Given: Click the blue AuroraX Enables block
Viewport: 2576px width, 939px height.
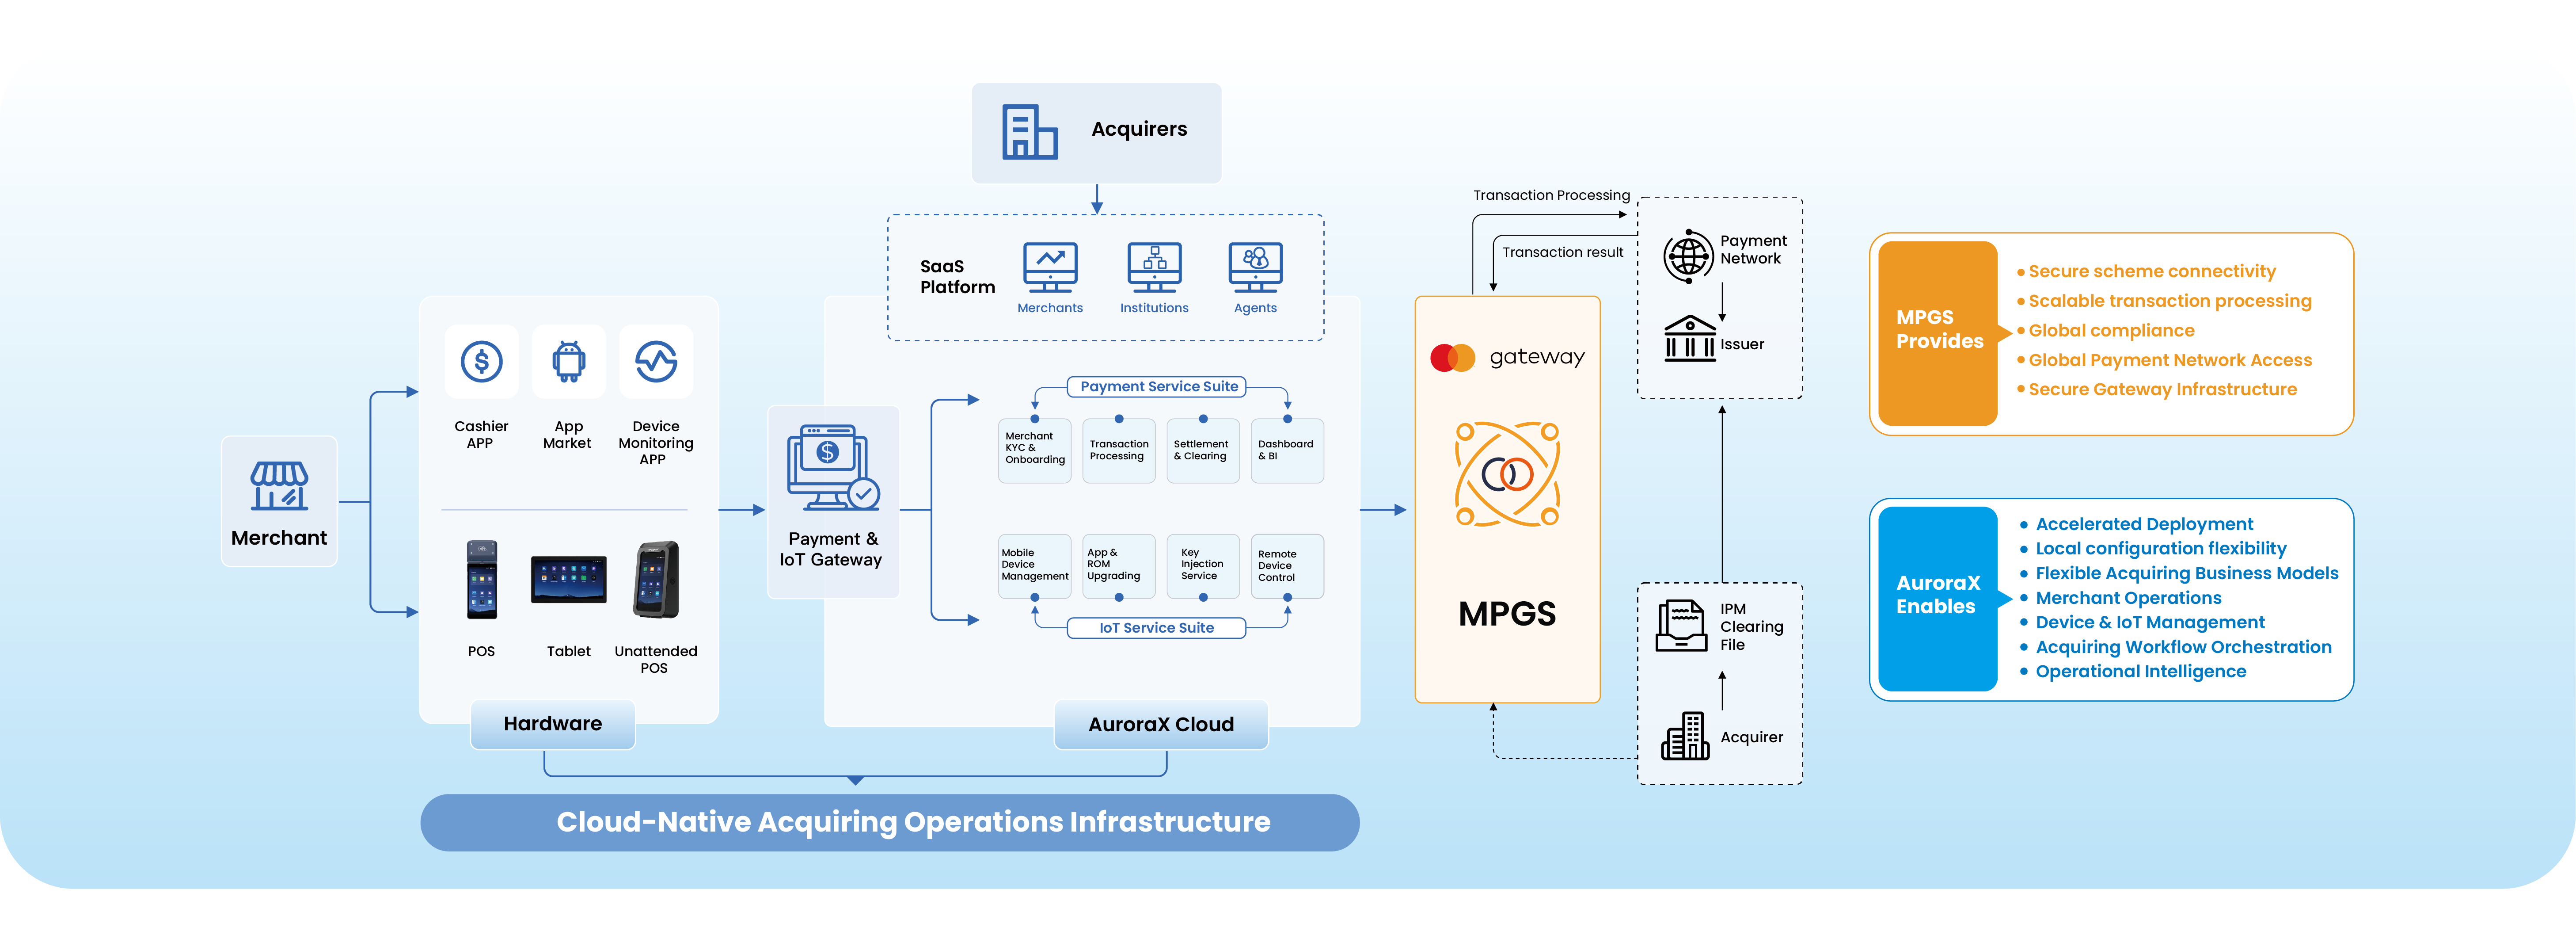Looking at the screenshot, I should pyautogui.click(x=1938, y=599).
